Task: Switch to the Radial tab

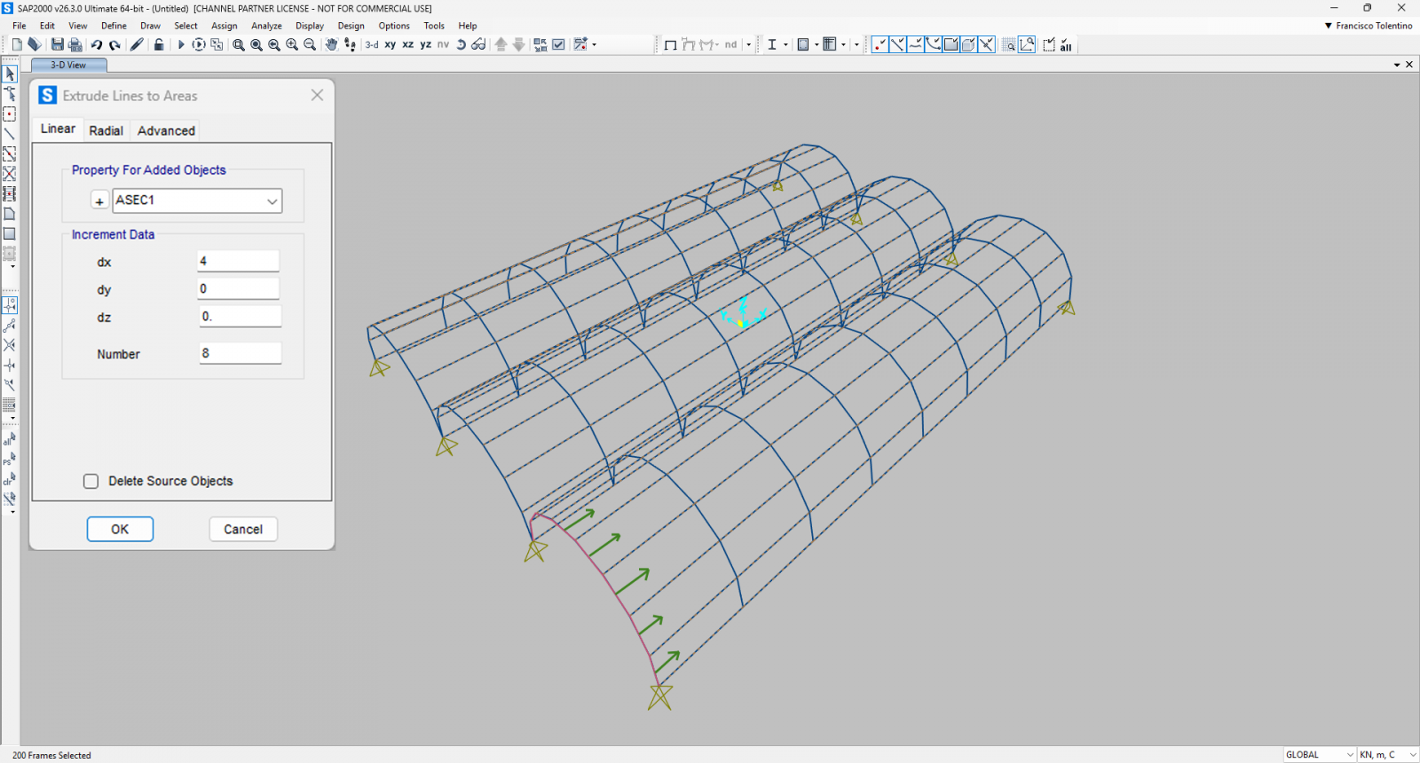Action: pos(106,130)
